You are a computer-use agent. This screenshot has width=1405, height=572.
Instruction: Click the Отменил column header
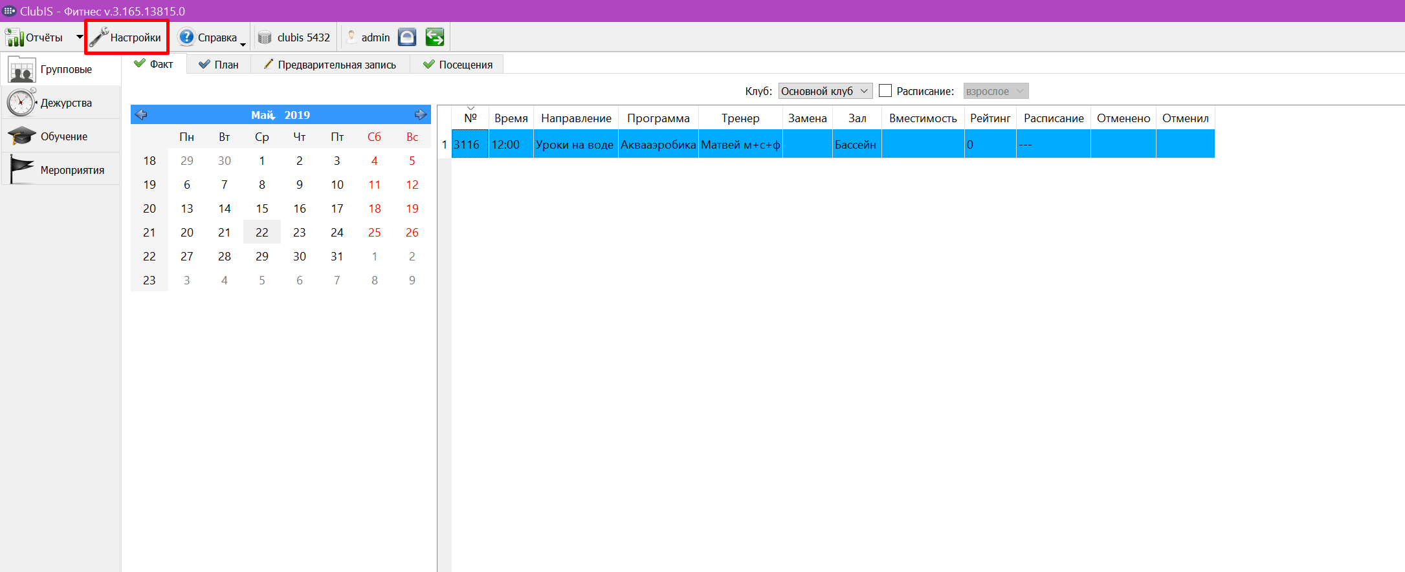(1186, 118)
